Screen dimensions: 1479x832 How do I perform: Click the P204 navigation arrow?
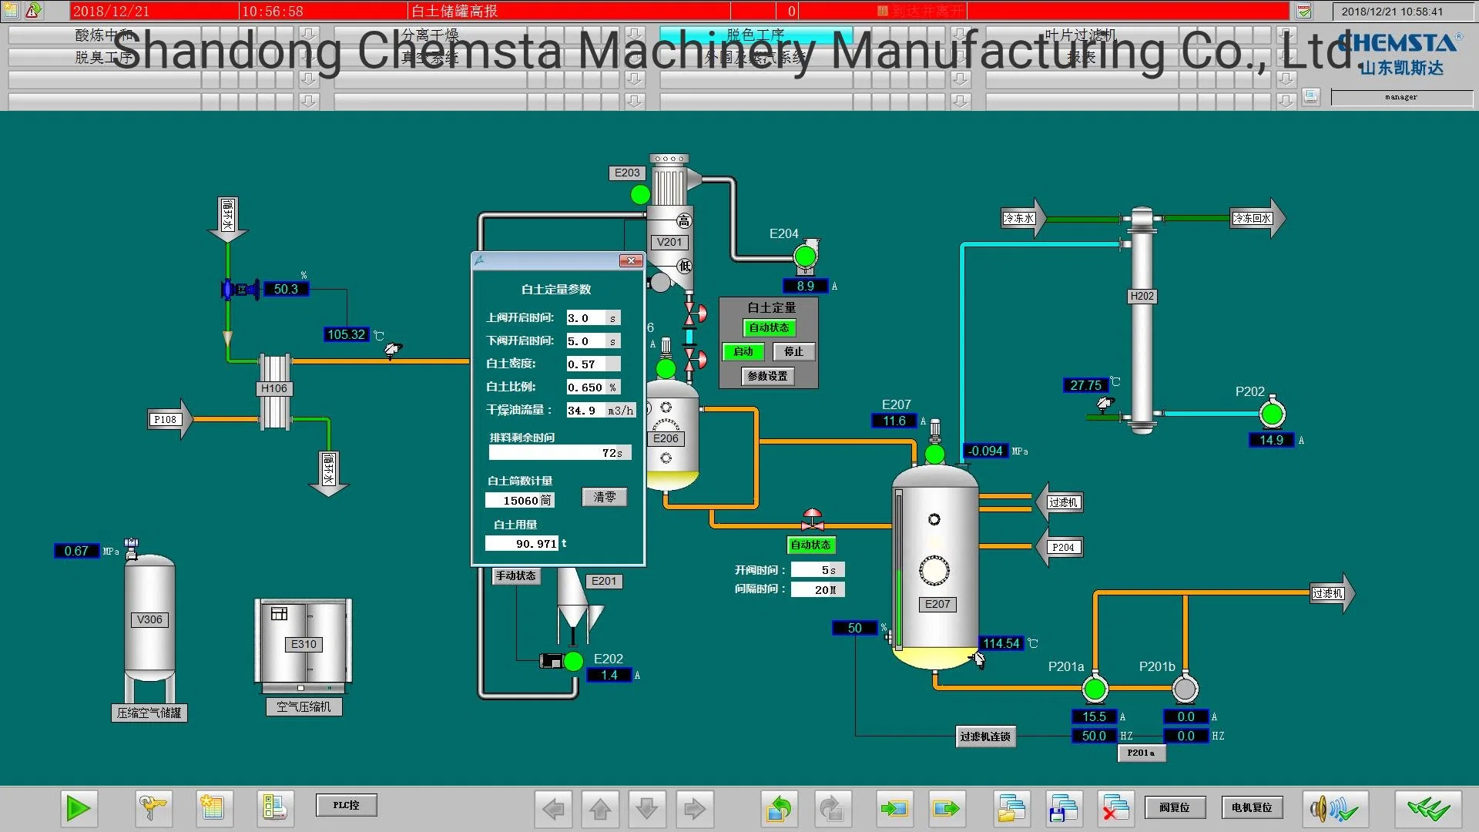(1060, 547)
